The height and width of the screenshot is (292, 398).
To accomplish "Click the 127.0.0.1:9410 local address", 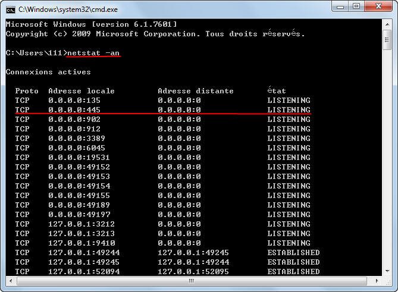I will [x=82, y=243].
